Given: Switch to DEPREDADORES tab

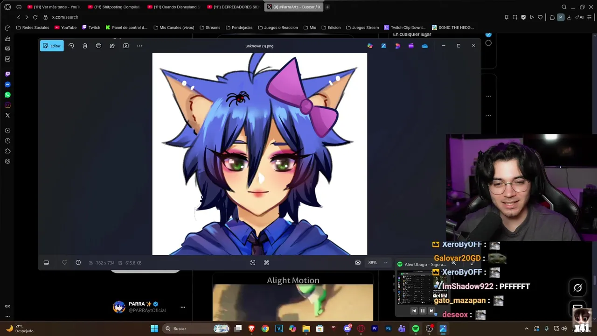Looking at the screenshot, I should point(233,7).
